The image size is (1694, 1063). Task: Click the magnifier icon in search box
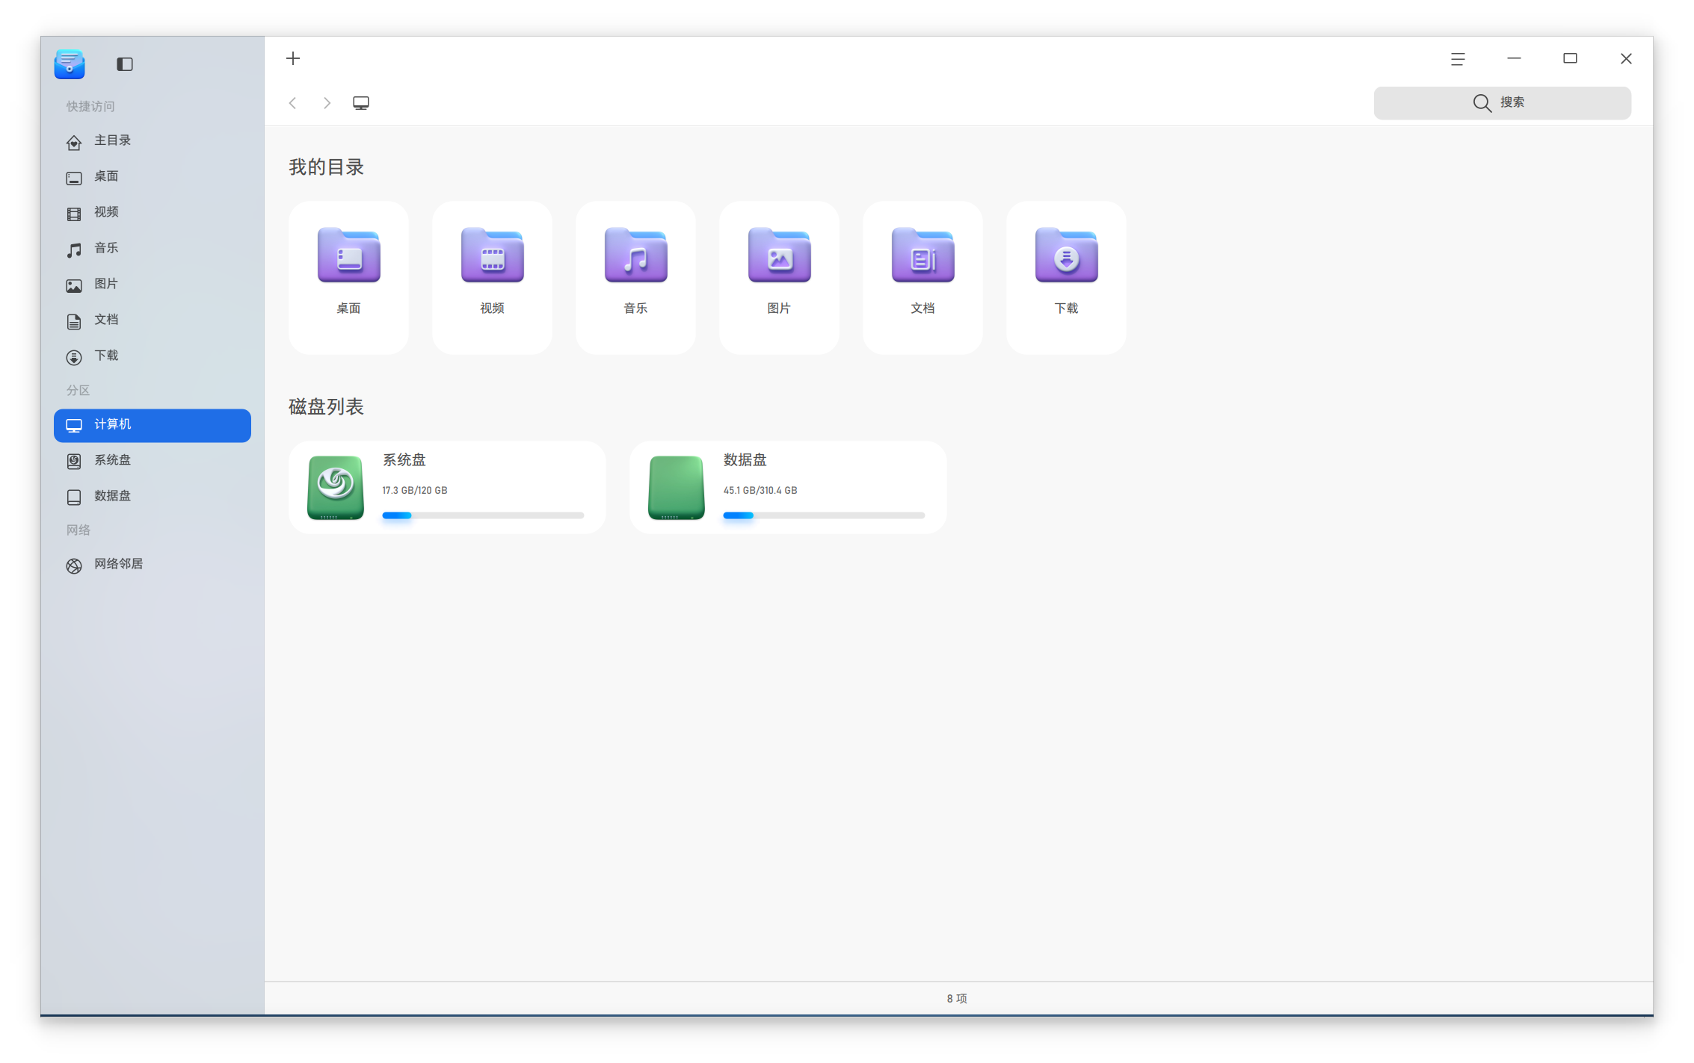click(1482, 103)
